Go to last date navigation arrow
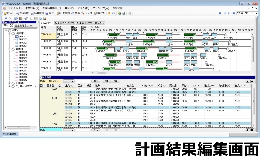Viewport: 260px width, 163px height. click(234, 13)
